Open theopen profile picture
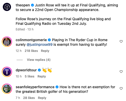 [x=7, y=7]
